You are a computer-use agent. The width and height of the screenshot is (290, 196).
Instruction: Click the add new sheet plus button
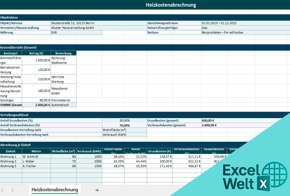point(97,190)
